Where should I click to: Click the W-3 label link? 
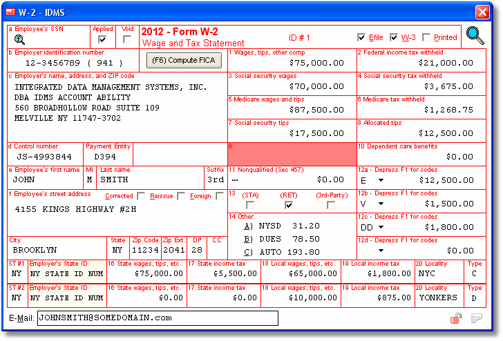408,37
